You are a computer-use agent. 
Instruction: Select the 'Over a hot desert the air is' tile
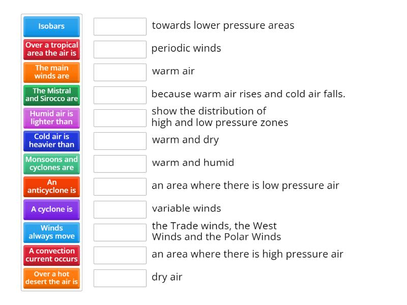[51, 278]
